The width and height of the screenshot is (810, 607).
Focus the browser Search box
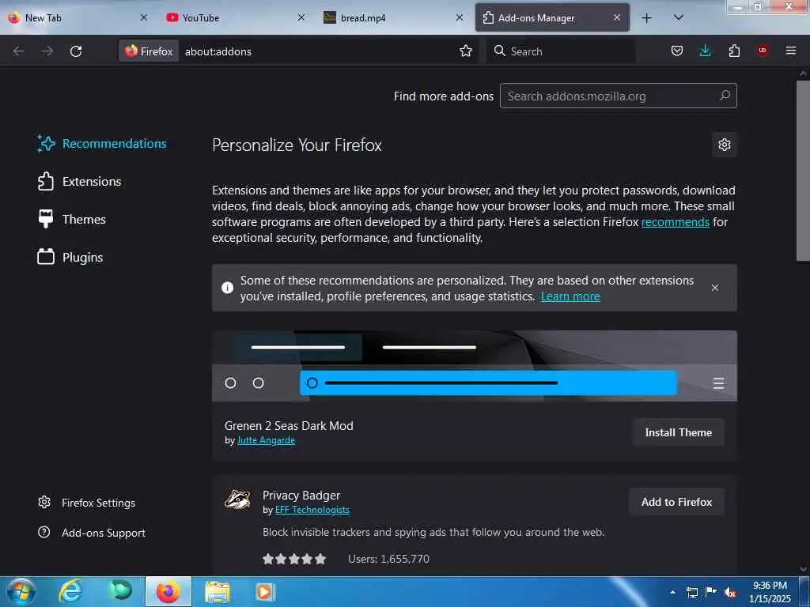tap(561, 51)
